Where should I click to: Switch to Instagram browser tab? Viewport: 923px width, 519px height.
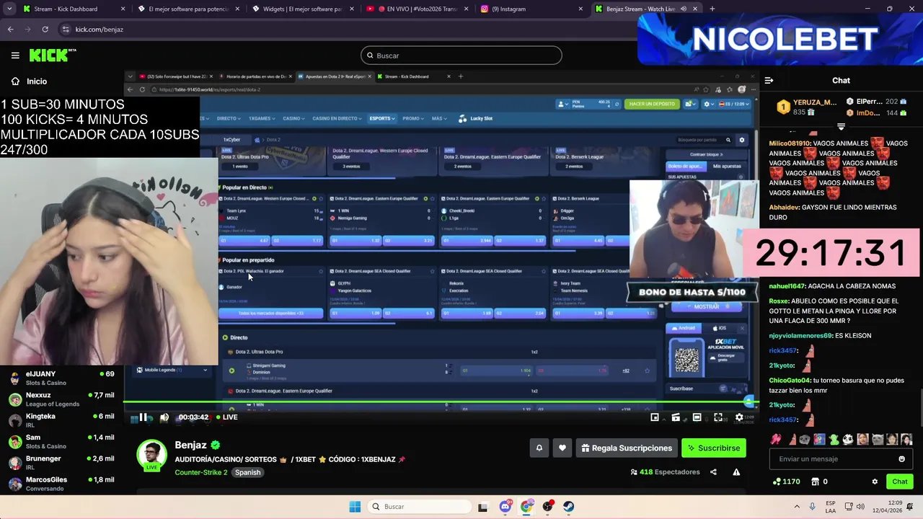pyautogui.click(x=531, y=9)
